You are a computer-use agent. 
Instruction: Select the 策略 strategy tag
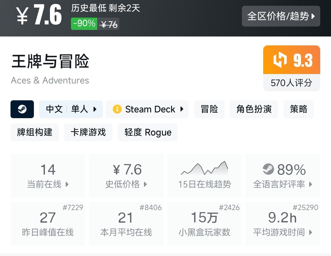[298, 109]
